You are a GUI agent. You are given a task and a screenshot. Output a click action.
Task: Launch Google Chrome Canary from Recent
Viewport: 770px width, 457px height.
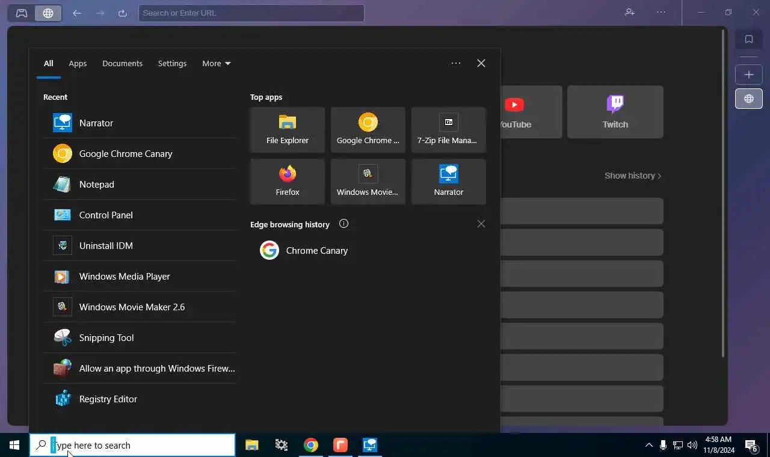pos(140,153)
